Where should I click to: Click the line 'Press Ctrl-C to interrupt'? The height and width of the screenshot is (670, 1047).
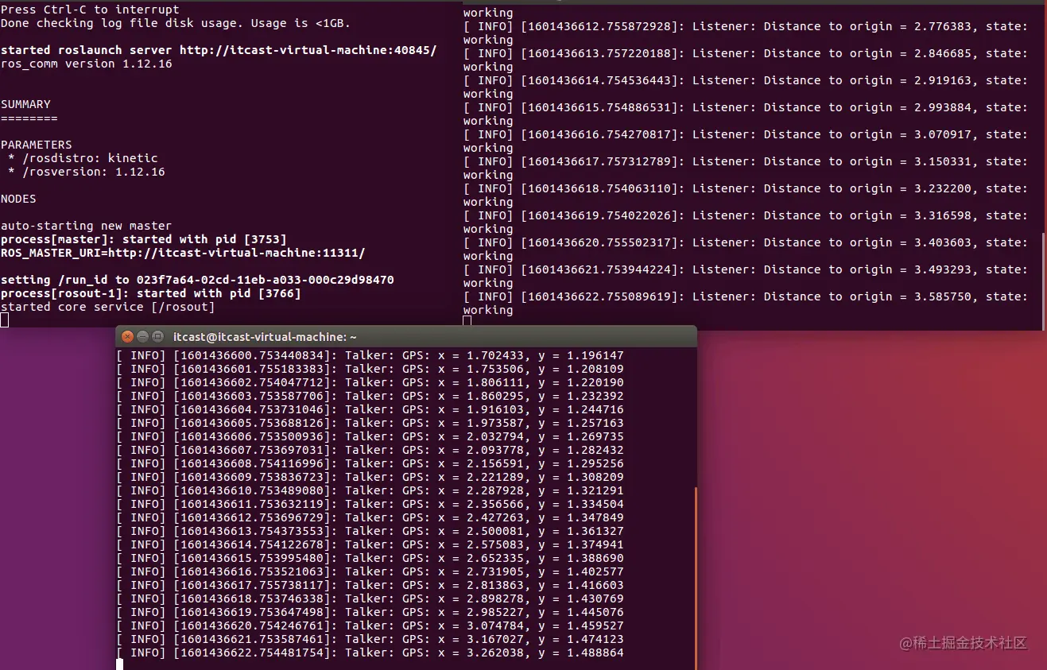(90, 10)
